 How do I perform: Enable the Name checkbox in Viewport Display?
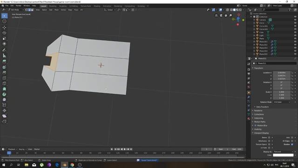point(269,137)
